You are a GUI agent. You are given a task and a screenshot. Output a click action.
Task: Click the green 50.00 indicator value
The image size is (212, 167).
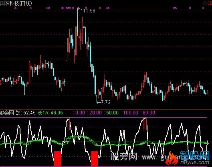[x=112, y=113]
